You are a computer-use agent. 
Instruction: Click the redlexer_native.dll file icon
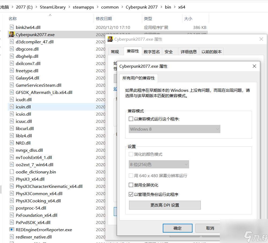(x=12, y=237)
